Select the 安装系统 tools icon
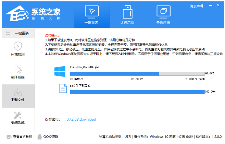The image size is (225, 144). 18,115
